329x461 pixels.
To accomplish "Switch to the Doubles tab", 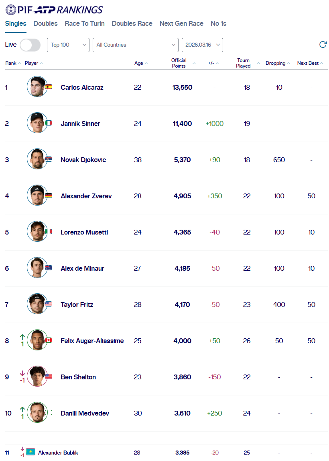I will tap(45, 24).
